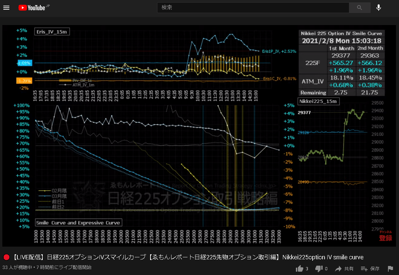The image size is (399, 275).
Task: Focus the 検索 search input field
Action: point(253,8)
